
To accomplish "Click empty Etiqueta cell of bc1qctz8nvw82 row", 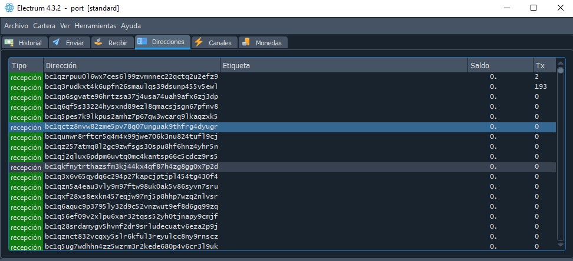I will click(x=344, y=127).
